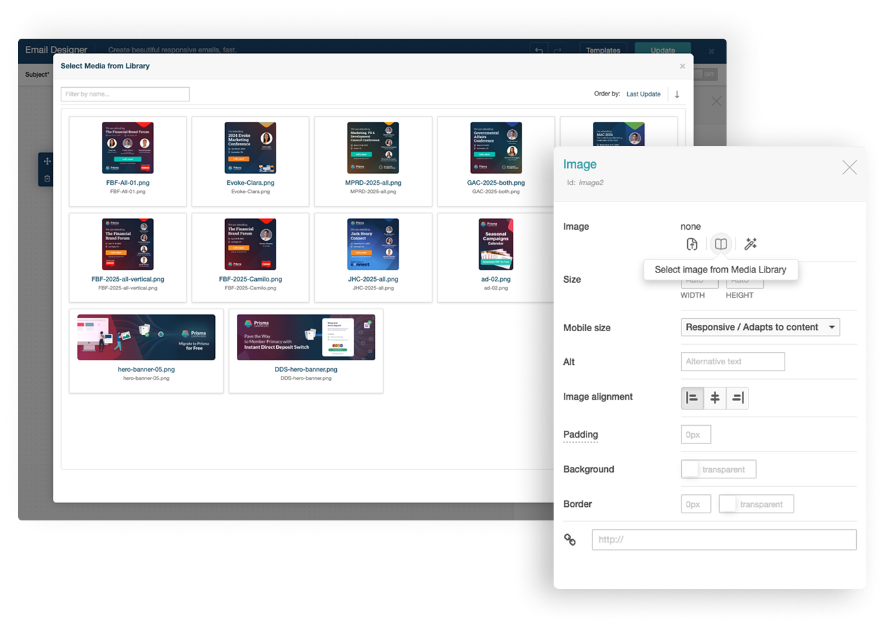The width and height of the screenshot is (884, 625).
Task: Click the Templates button
Action: tap(603, 50)
